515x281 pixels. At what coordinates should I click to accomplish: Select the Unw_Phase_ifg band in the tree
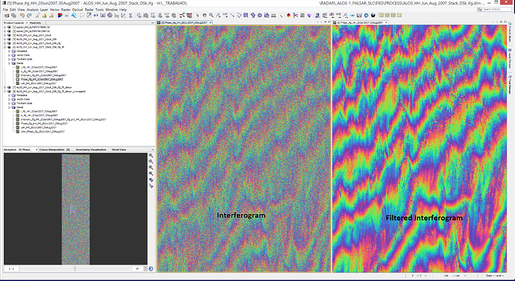point(43,131)
